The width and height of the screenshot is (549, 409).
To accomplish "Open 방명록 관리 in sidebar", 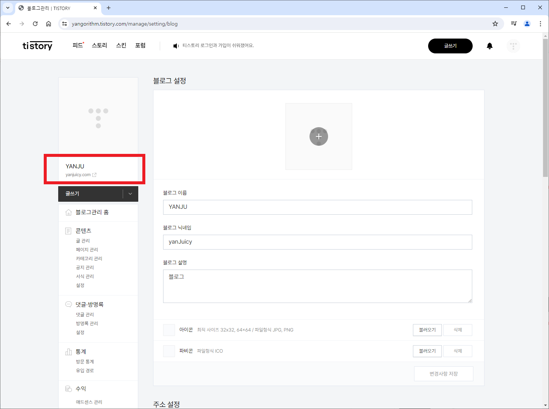I will point(87,324).
